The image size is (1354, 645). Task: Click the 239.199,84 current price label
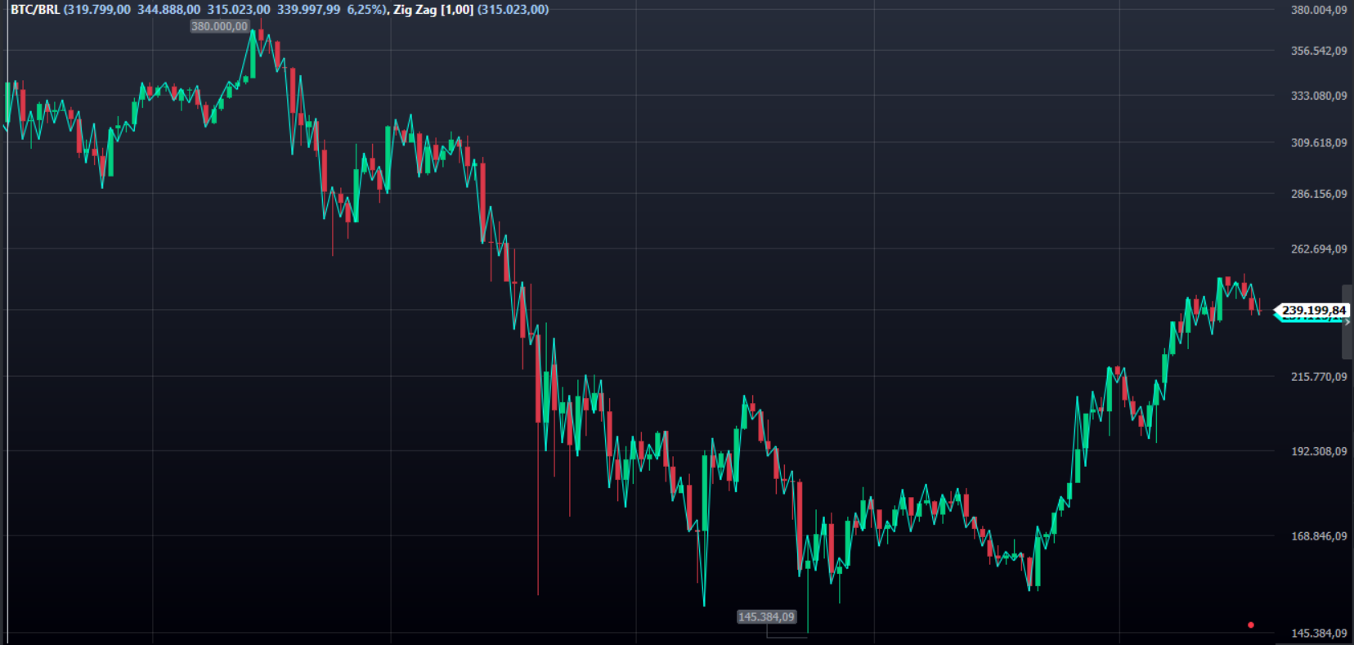1313,310
